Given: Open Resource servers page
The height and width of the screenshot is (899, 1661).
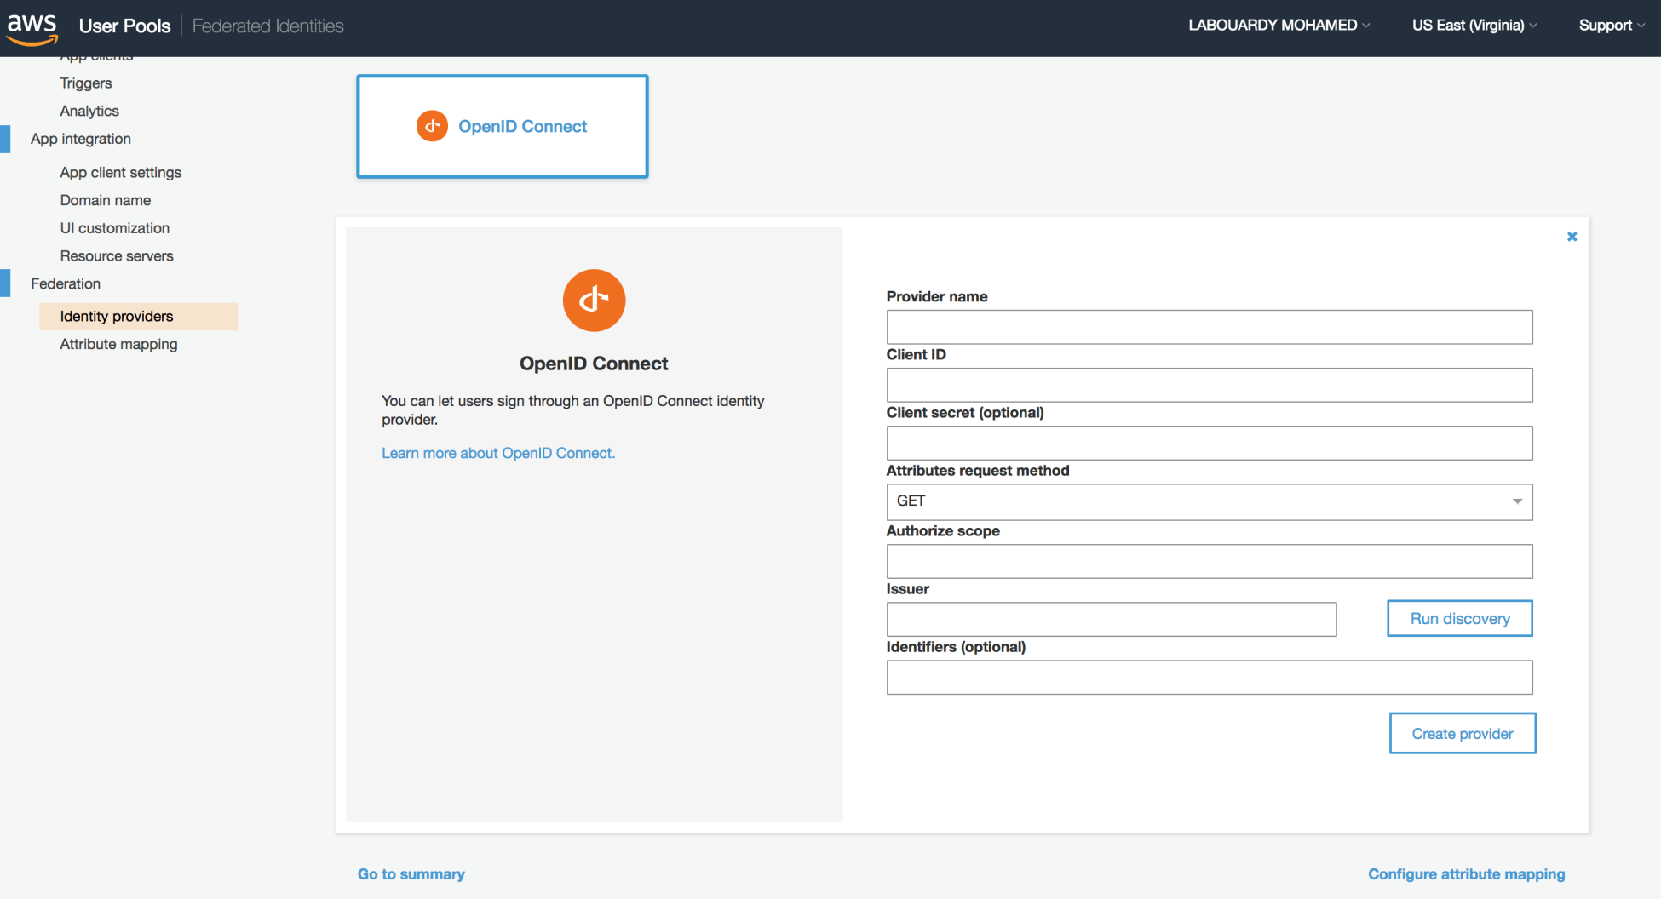Looking at the screenshot, I should click(x=117, y=256).
